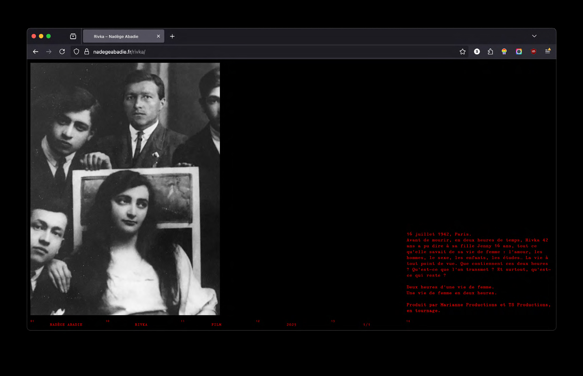583x376 pixels.
Task: Click the 1/1 image counter
Action: pyautogui.click(x=367, y=324)
